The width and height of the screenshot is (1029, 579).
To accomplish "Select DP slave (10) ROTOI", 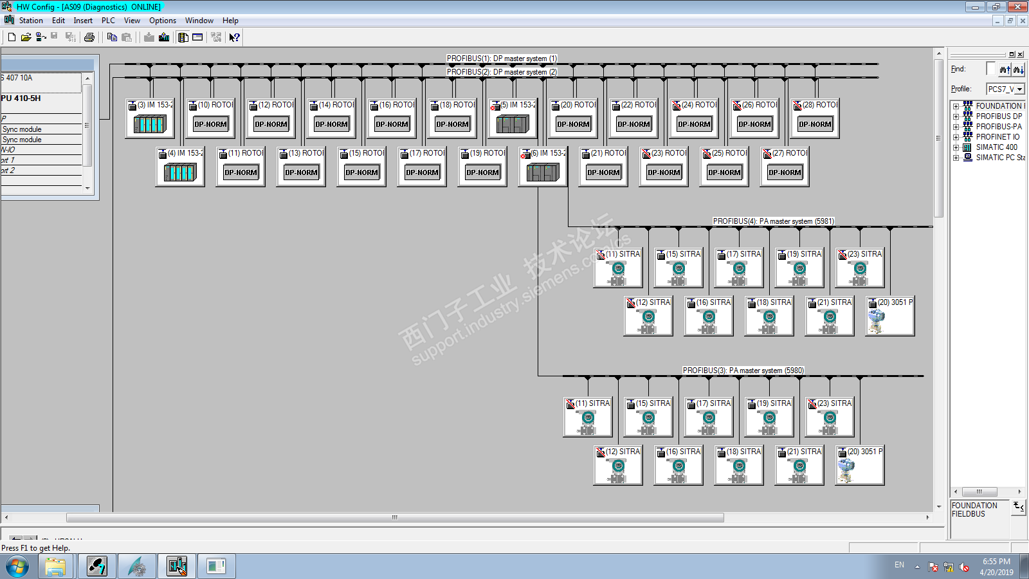I will pyautogui.click(x=210, y=118).
